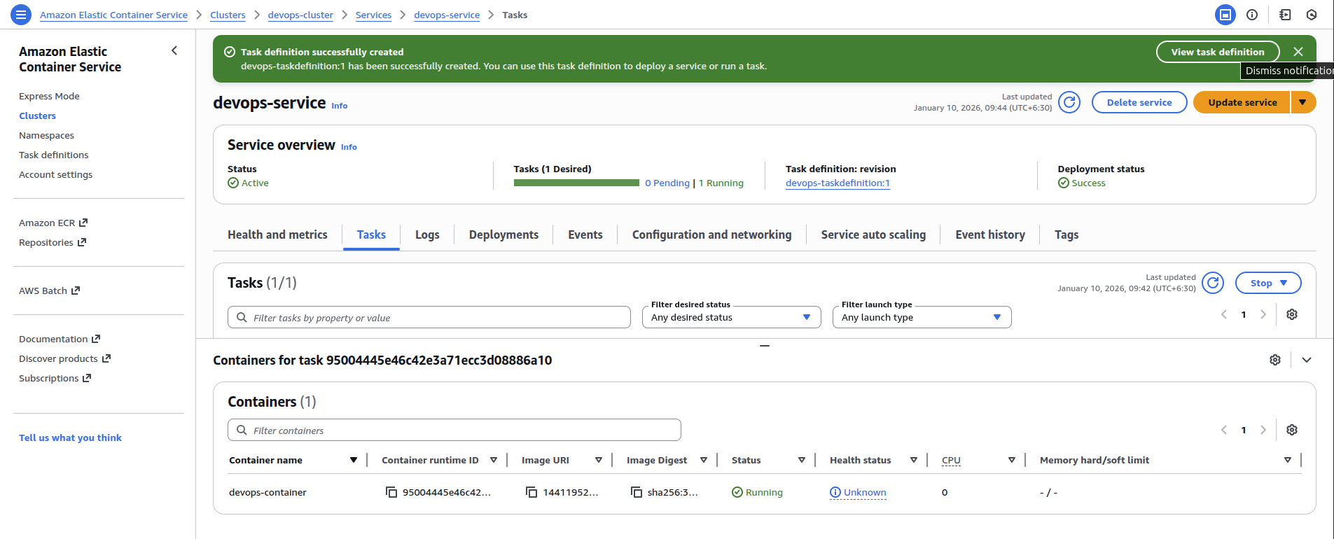Open Filter desired status dropdown
1334x539 pixels.
tap(731, 317)
